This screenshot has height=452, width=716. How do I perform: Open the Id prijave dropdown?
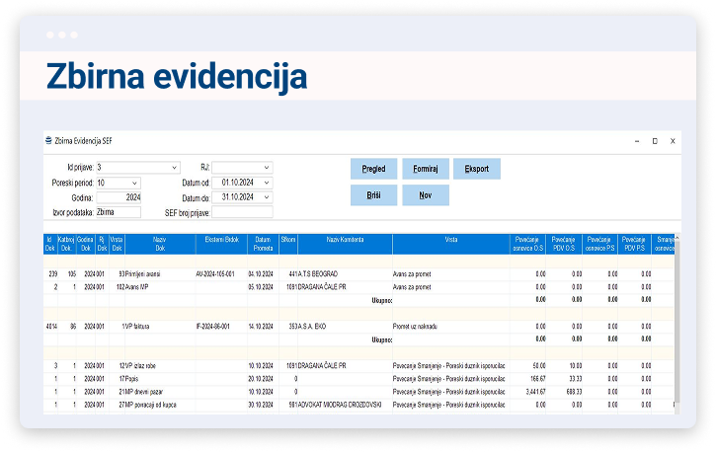175,168
